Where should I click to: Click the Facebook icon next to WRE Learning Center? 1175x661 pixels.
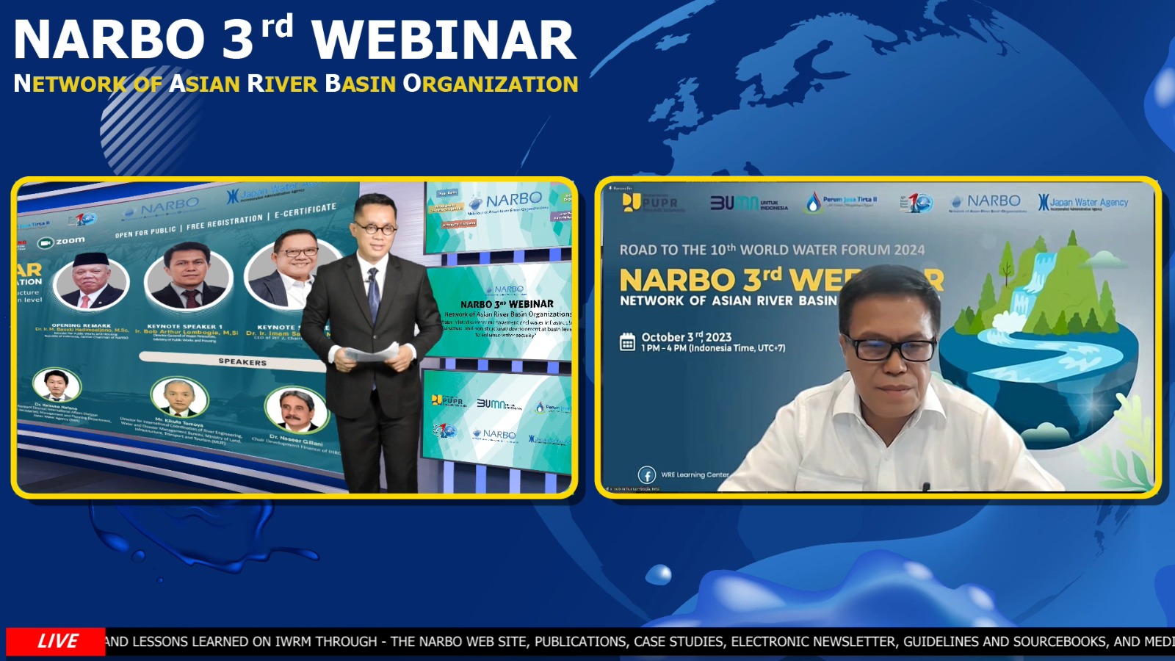point(647,474)
